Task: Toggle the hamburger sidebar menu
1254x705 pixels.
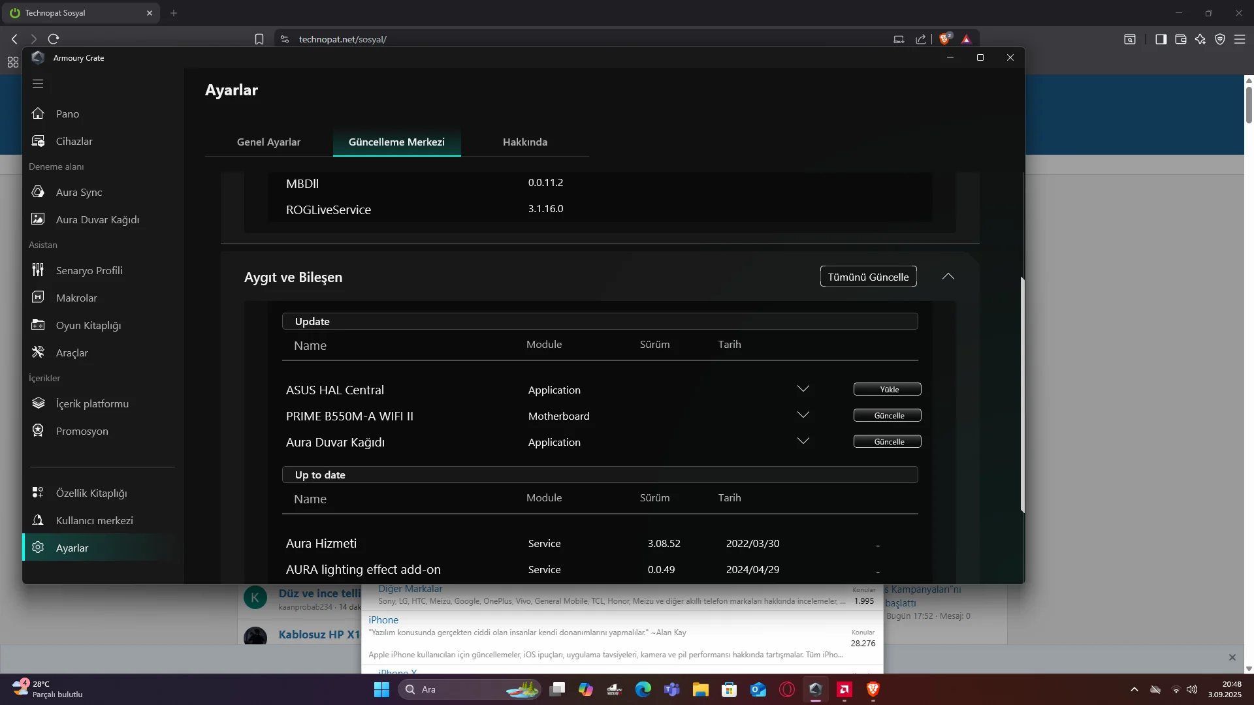Action: (x=38, y=84)
